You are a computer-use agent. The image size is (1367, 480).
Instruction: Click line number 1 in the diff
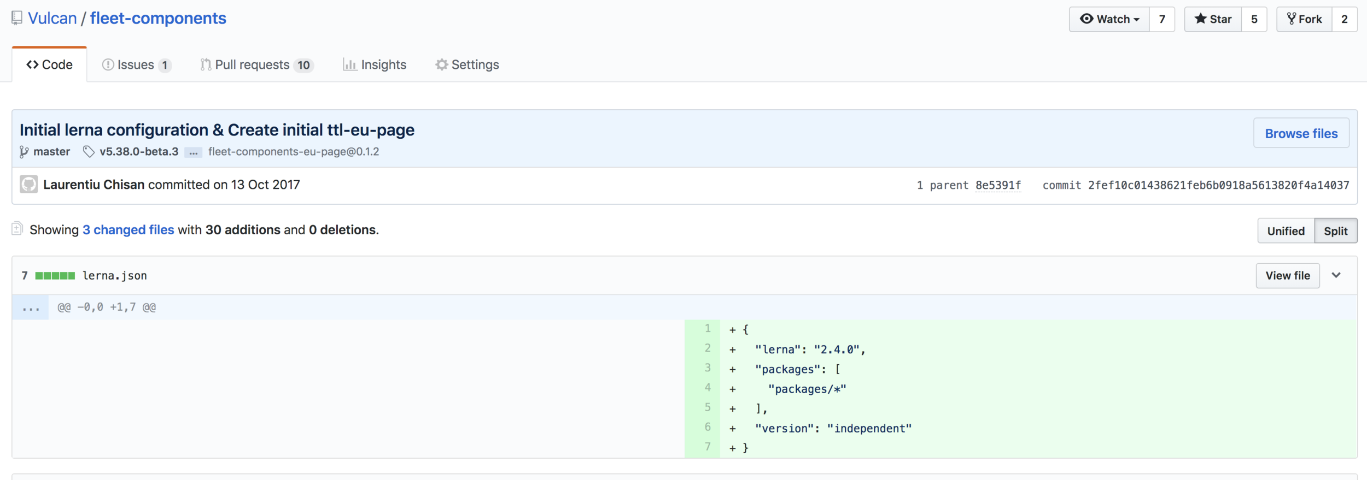tap(707, 328)
